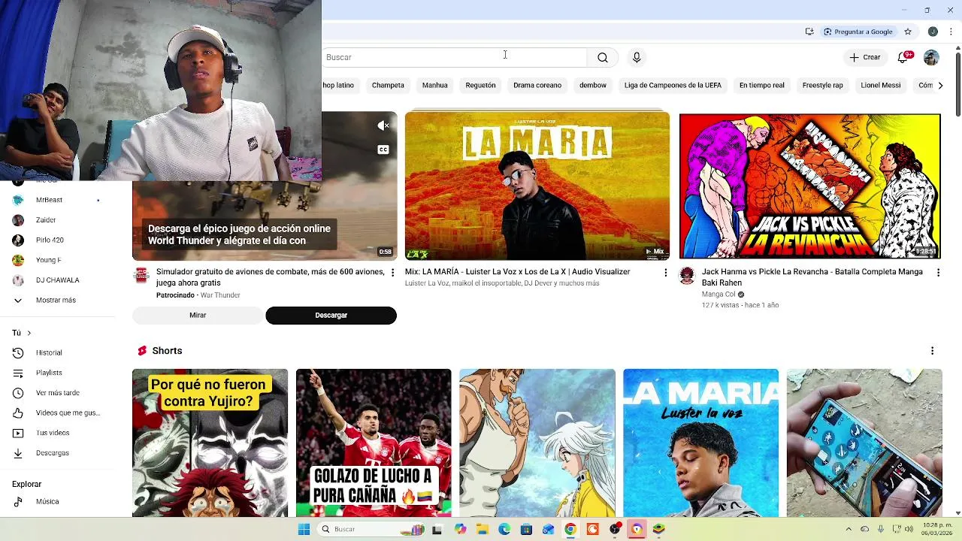The height and width of the screenshot is (541, 962).
Task: Open 'Golazo de Lucho' short
Action: click(x=374, y=443)
